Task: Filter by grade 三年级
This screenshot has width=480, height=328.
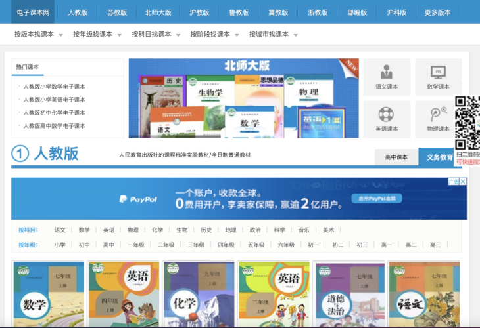Action: click(x=195, y=245)
